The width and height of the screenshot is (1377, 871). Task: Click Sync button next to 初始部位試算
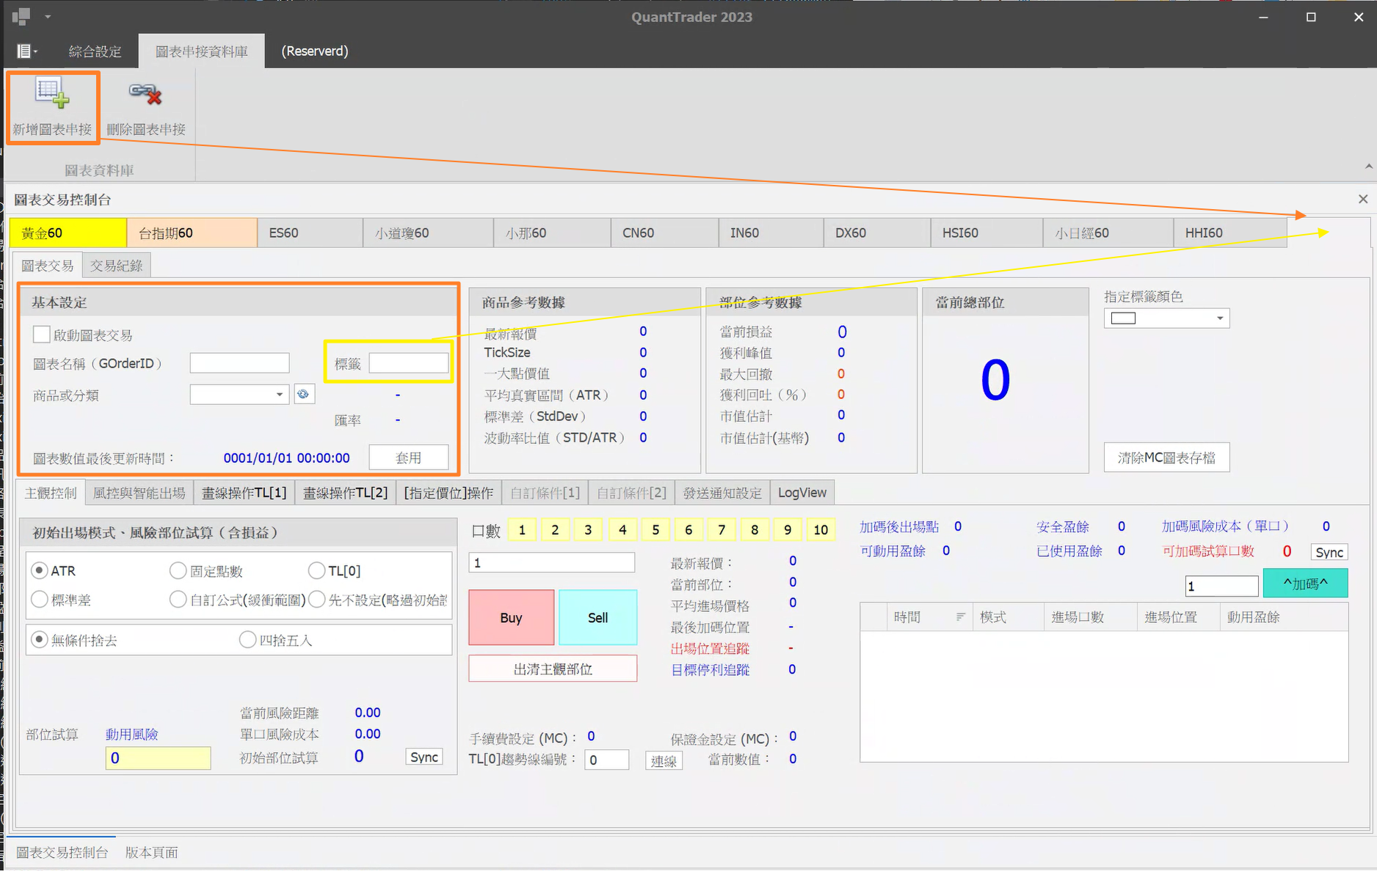pyautogui.click(x=424, y=757)
